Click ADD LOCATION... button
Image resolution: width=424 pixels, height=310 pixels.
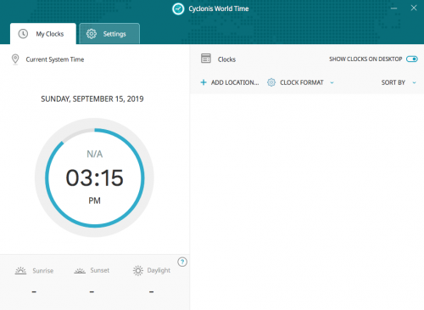[230, 82]
